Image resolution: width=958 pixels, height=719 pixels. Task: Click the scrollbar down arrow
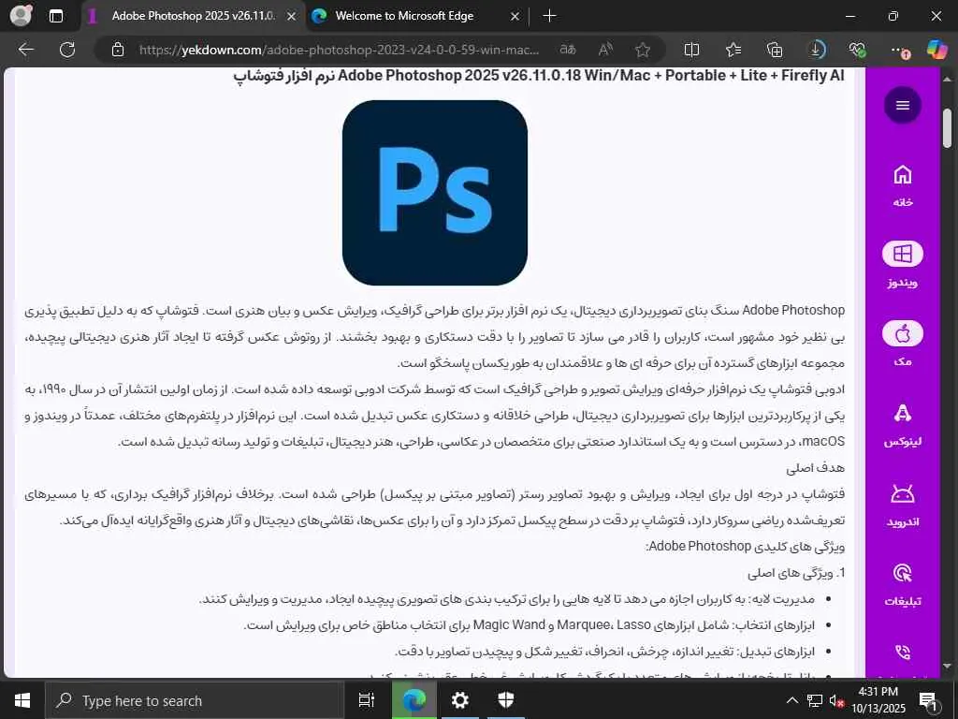click(x=948, y=666)
